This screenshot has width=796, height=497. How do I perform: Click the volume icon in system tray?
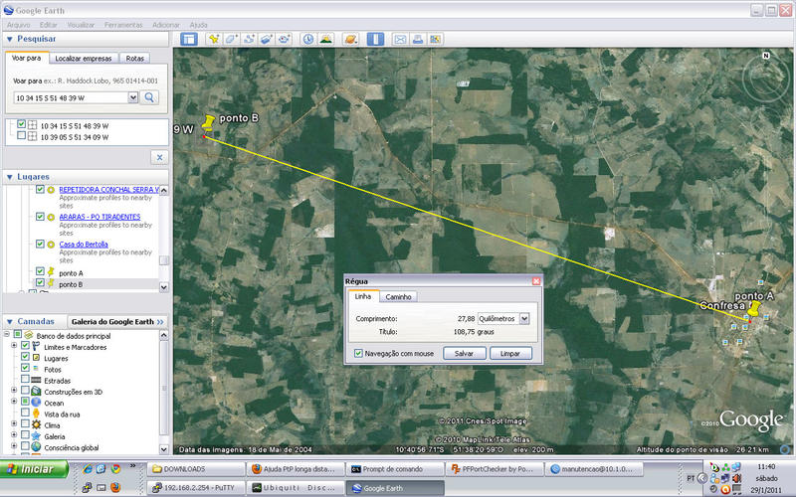[x=736, y=478]
